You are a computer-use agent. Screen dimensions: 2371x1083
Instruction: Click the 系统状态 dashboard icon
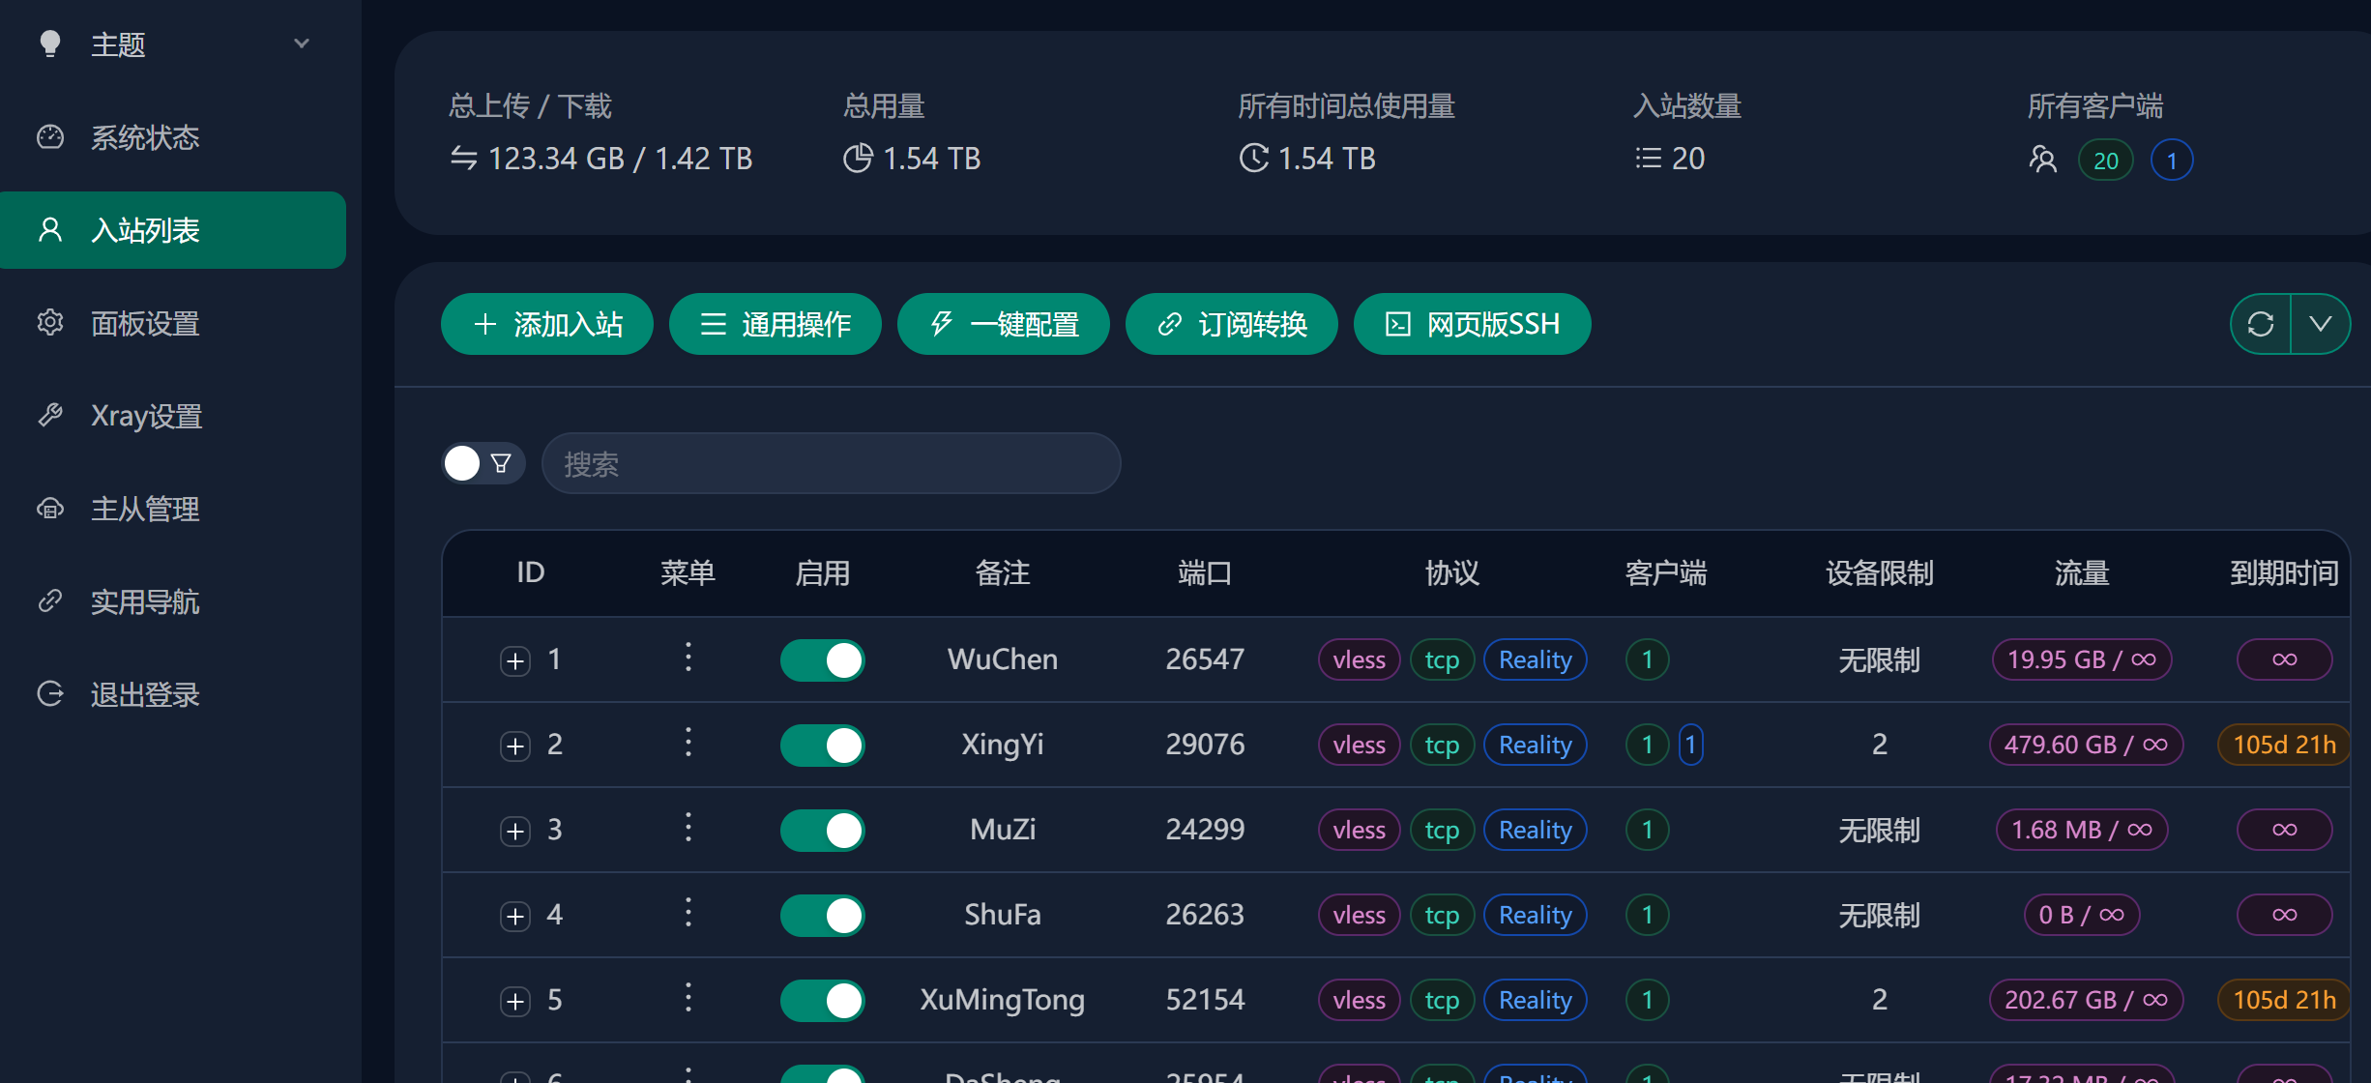click(x=50, y=137)
